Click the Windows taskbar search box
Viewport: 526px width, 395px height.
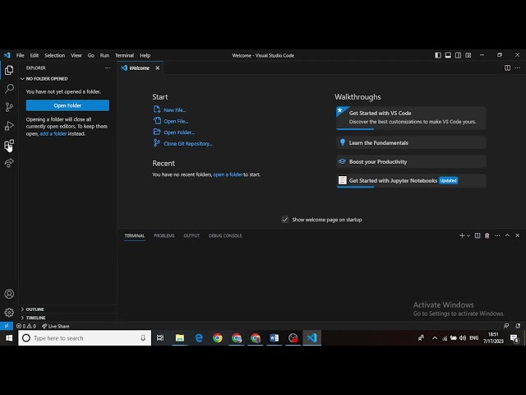coord(85,338)
